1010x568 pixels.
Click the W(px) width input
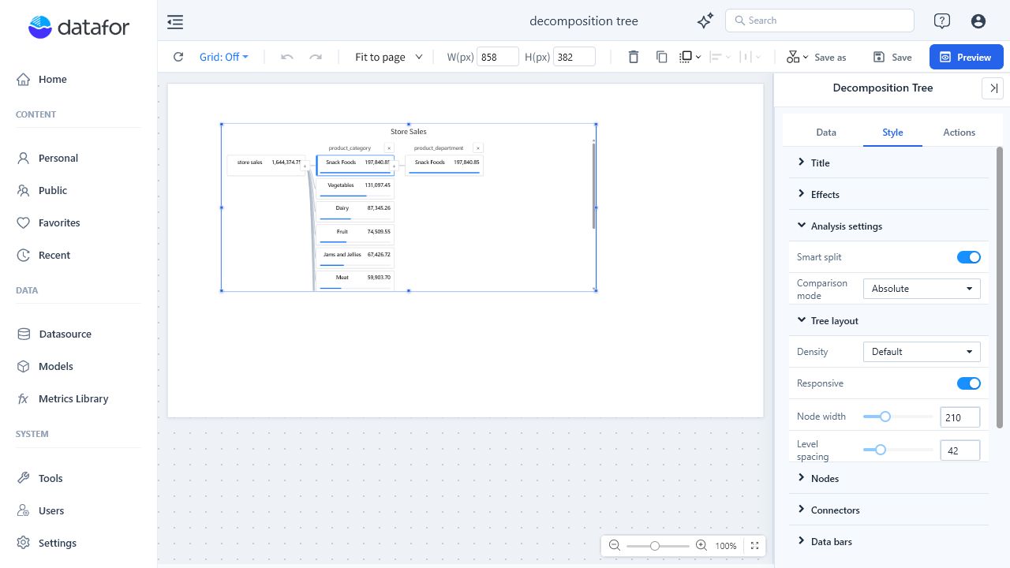(498, 57)
